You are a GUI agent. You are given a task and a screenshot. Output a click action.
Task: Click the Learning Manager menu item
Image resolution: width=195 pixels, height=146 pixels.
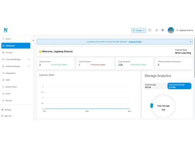16,60
